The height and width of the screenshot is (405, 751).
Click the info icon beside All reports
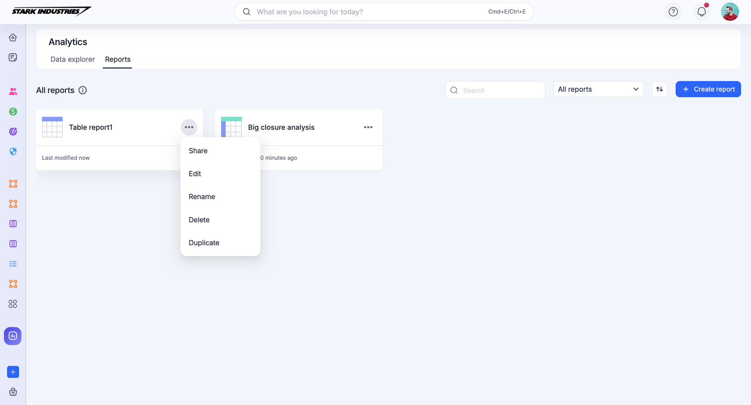[83, 90]
